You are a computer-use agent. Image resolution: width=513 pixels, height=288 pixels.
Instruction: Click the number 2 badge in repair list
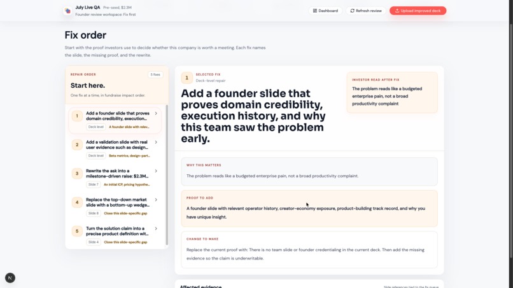[77, 144]
